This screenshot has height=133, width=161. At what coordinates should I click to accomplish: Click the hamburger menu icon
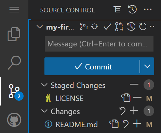point(14,10)
